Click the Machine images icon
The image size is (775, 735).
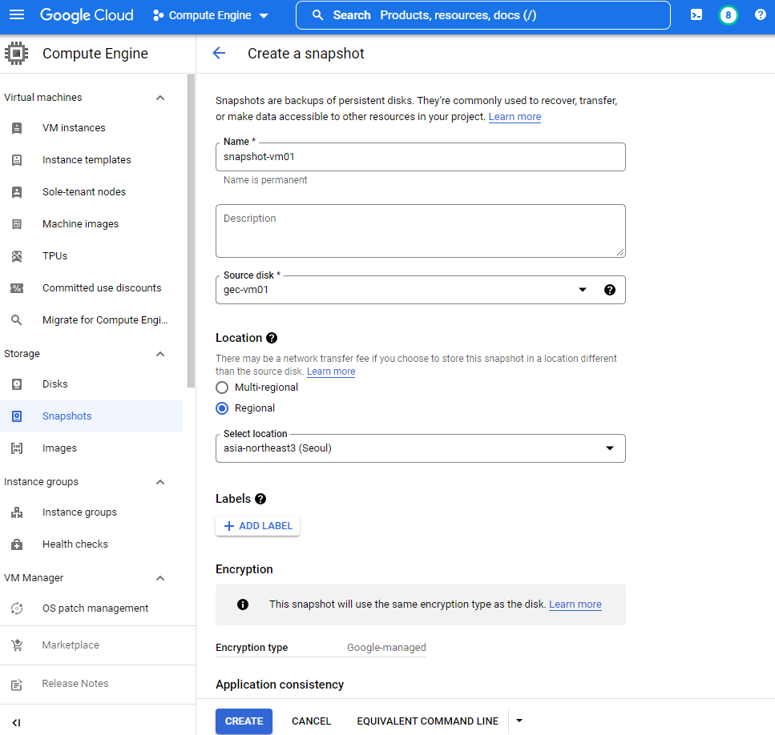pos(17,224)
